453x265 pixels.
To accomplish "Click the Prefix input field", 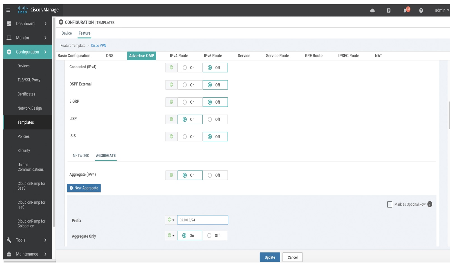I will 203,220.
